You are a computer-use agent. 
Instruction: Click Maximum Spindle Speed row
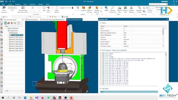[x=131, y=33]
